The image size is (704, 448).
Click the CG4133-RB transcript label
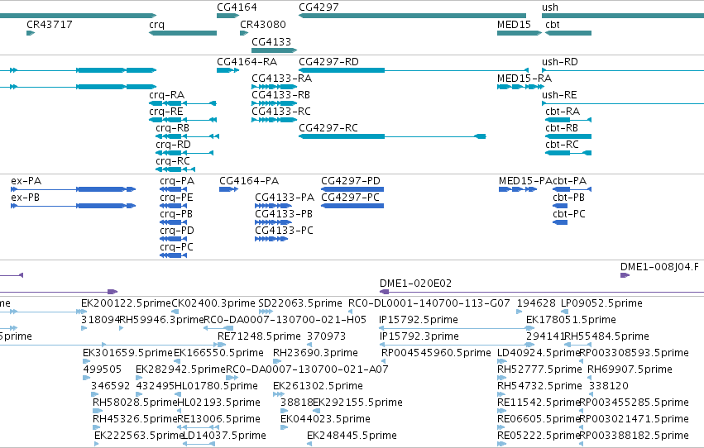[280, 95]
